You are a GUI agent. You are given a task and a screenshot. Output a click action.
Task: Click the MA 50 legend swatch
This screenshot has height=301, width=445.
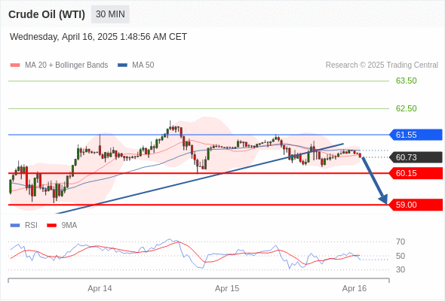[x=122, y=65]
